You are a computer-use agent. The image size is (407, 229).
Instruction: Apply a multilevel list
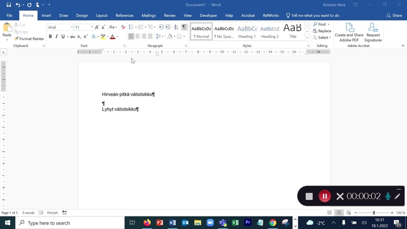(x=150, y=27)
